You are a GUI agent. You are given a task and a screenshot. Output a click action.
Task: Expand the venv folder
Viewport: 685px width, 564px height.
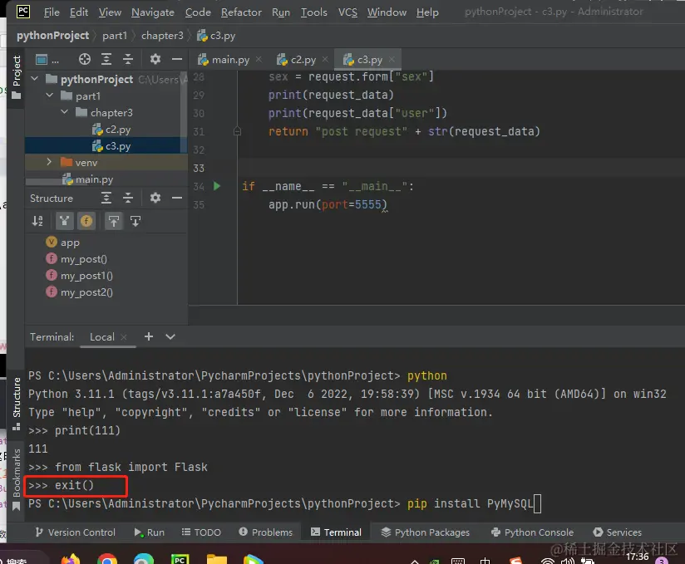click(x=49, y=162)
